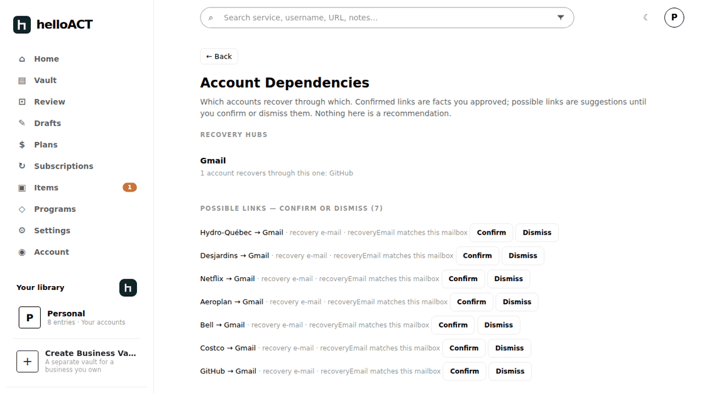Click the Settings gear icon

coord(22,230)
